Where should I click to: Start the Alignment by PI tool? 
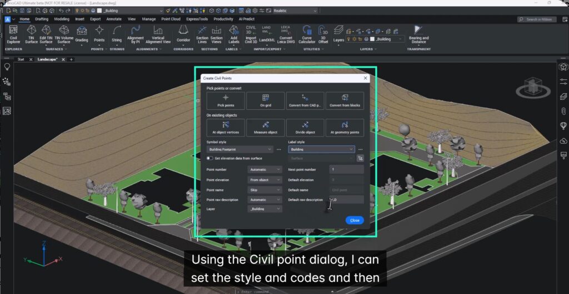tap(136, 35)
